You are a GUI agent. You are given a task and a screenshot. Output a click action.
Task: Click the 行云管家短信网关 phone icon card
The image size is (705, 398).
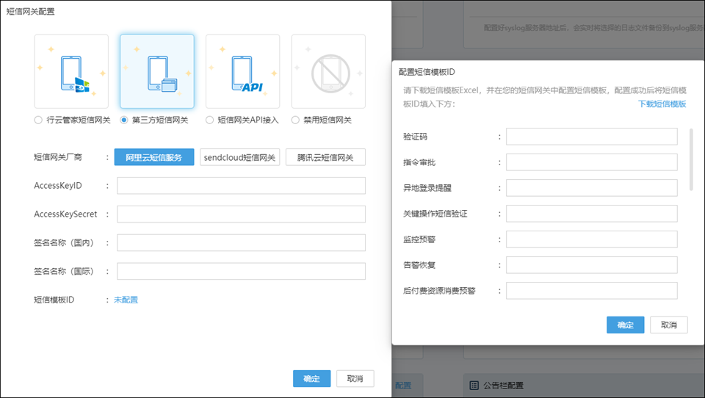[x=71, y=72]
